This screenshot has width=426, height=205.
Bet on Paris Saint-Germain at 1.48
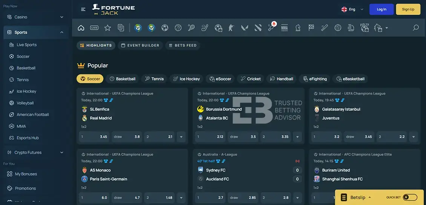click(x=159, y=198)
